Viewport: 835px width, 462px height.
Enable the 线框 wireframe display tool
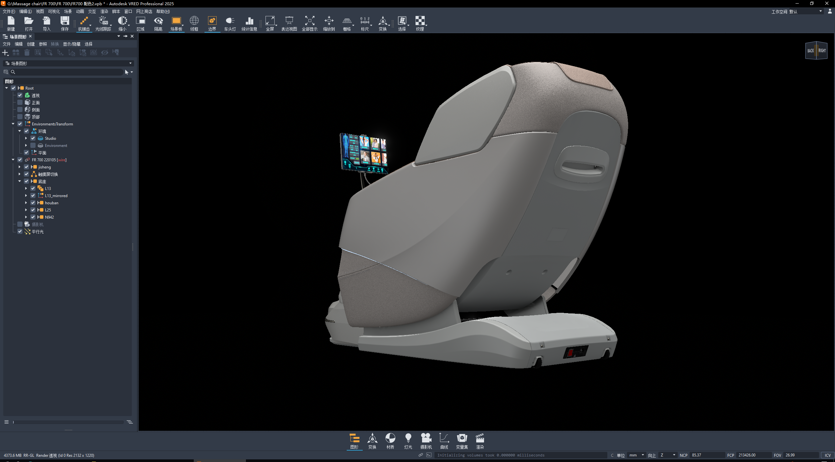pyautogui.click(x=194, y=23)
